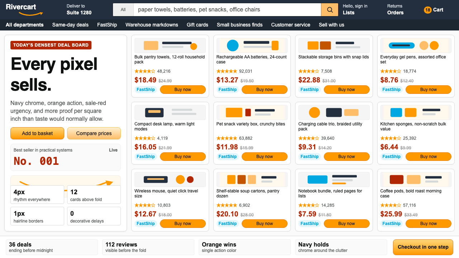459x258 pixels.
Task: Open the All search category dropdown
Action: (123, 10)
